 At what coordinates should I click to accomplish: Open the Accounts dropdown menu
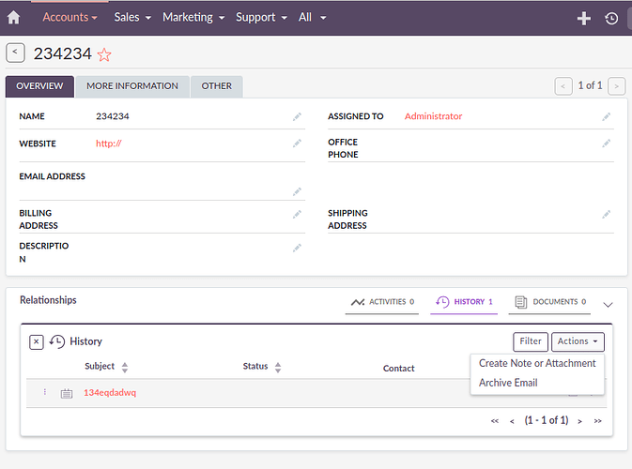(x=69, y=17)
